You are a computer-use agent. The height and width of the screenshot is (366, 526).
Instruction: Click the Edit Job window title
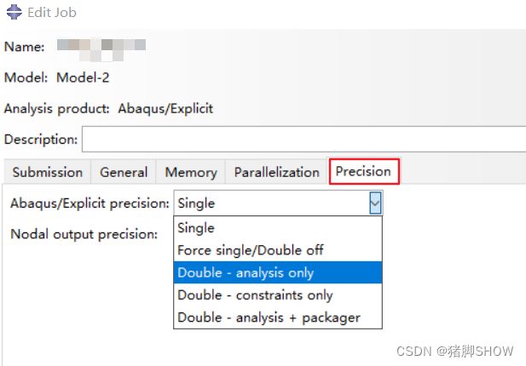(52, 13)
